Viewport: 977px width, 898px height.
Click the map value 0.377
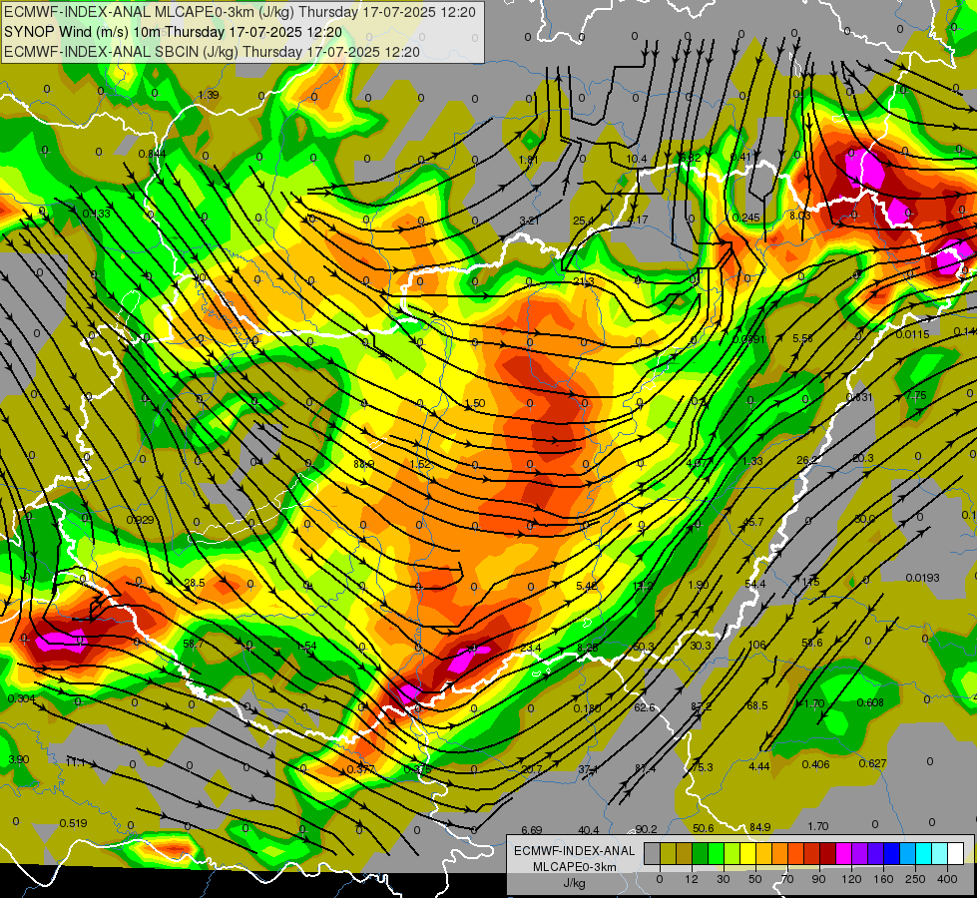click(361, 769)
